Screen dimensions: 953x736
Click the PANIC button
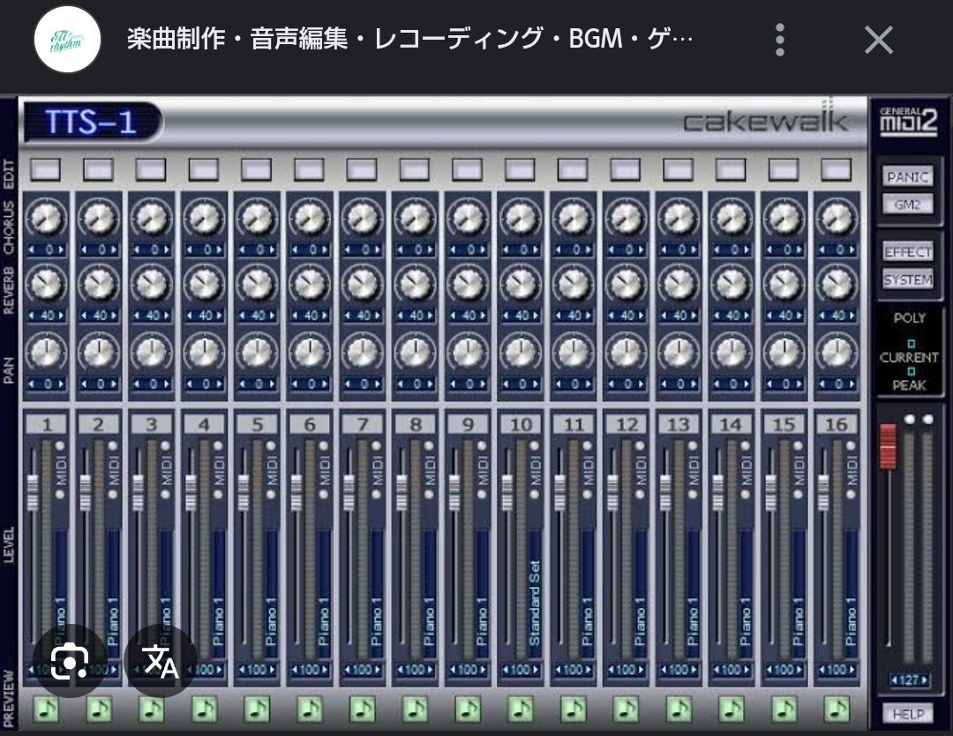tap(907, 176)
